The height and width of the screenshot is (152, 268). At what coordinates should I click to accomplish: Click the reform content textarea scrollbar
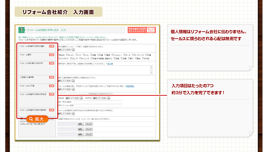[x=151, y=70]
